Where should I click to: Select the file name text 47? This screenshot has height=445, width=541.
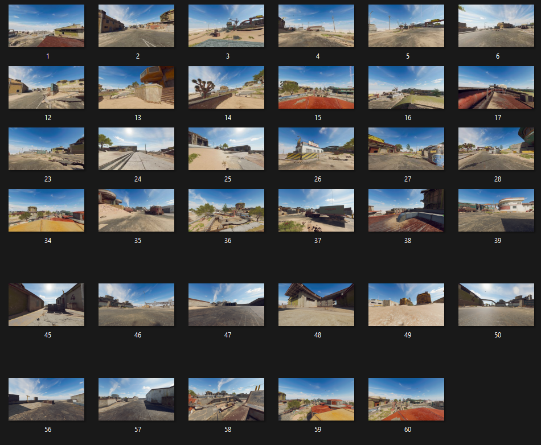[228, 335]
